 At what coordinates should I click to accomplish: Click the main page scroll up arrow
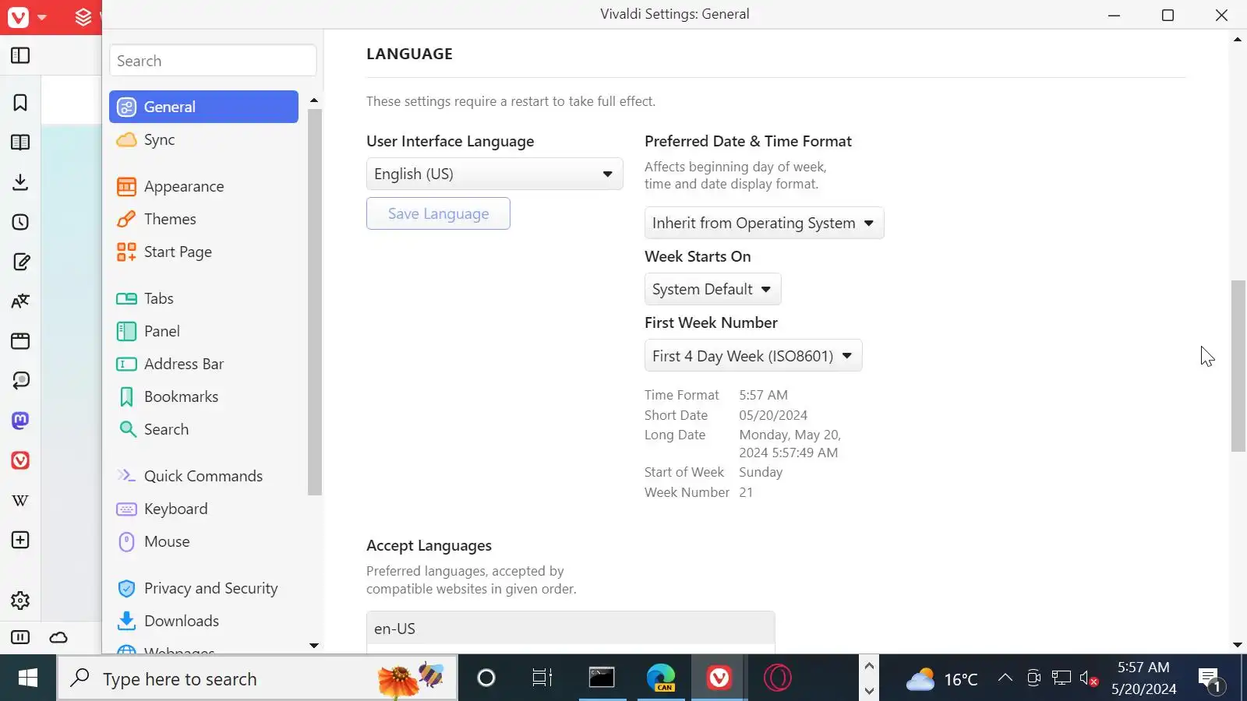coord(1238,39)
